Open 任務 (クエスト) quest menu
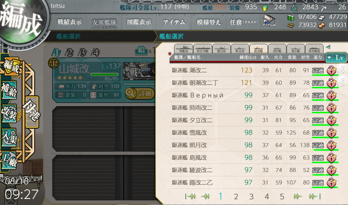The width and height of the screenshot is (348, 205). pos(244,22)
